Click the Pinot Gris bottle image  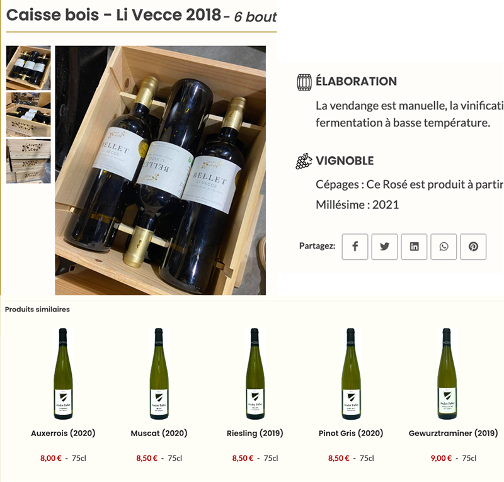click(351, 374)
